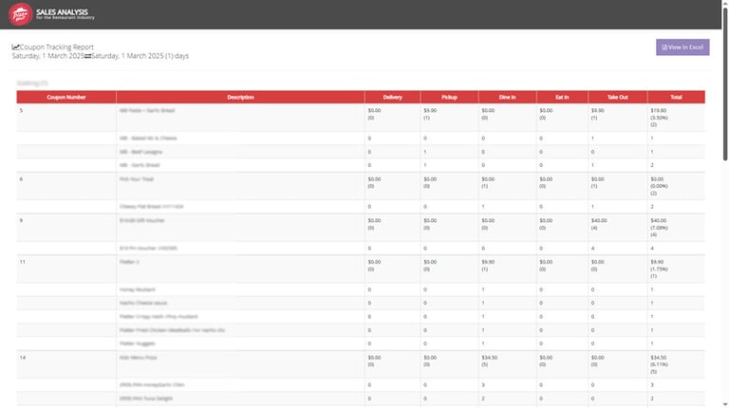
Task: Select the Coupon Number column header
Action: coord(66,97)
